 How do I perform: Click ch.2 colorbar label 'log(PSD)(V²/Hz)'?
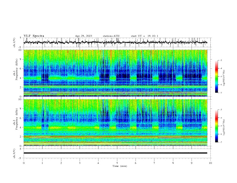pyautogui.click(x=224, y=127)
